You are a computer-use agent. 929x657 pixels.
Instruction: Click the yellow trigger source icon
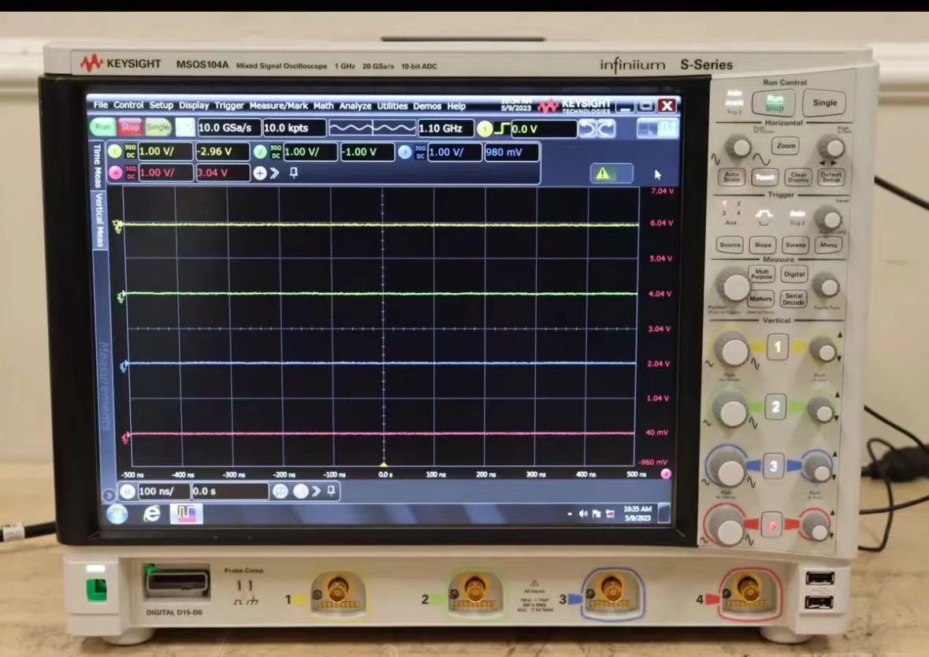coord(485,128)
